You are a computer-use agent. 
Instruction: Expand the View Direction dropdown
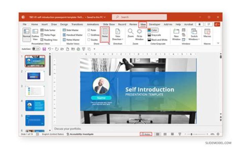[x=118, y=34]
